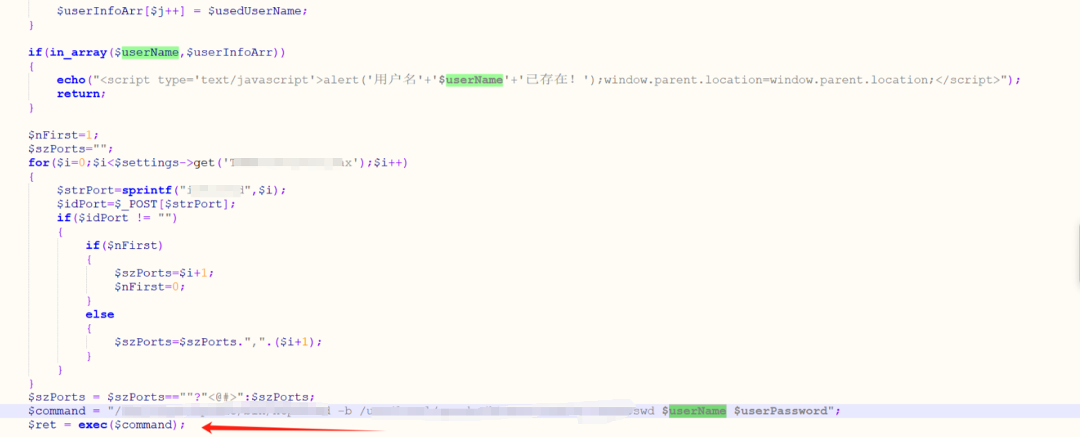
Task: Click the $command variable being assigned
Action: tap(57, 411)
